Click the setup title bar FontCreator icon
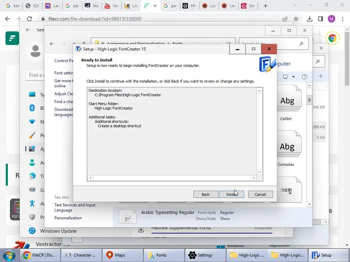Viewport: 350px width, 262px height. 78,49
